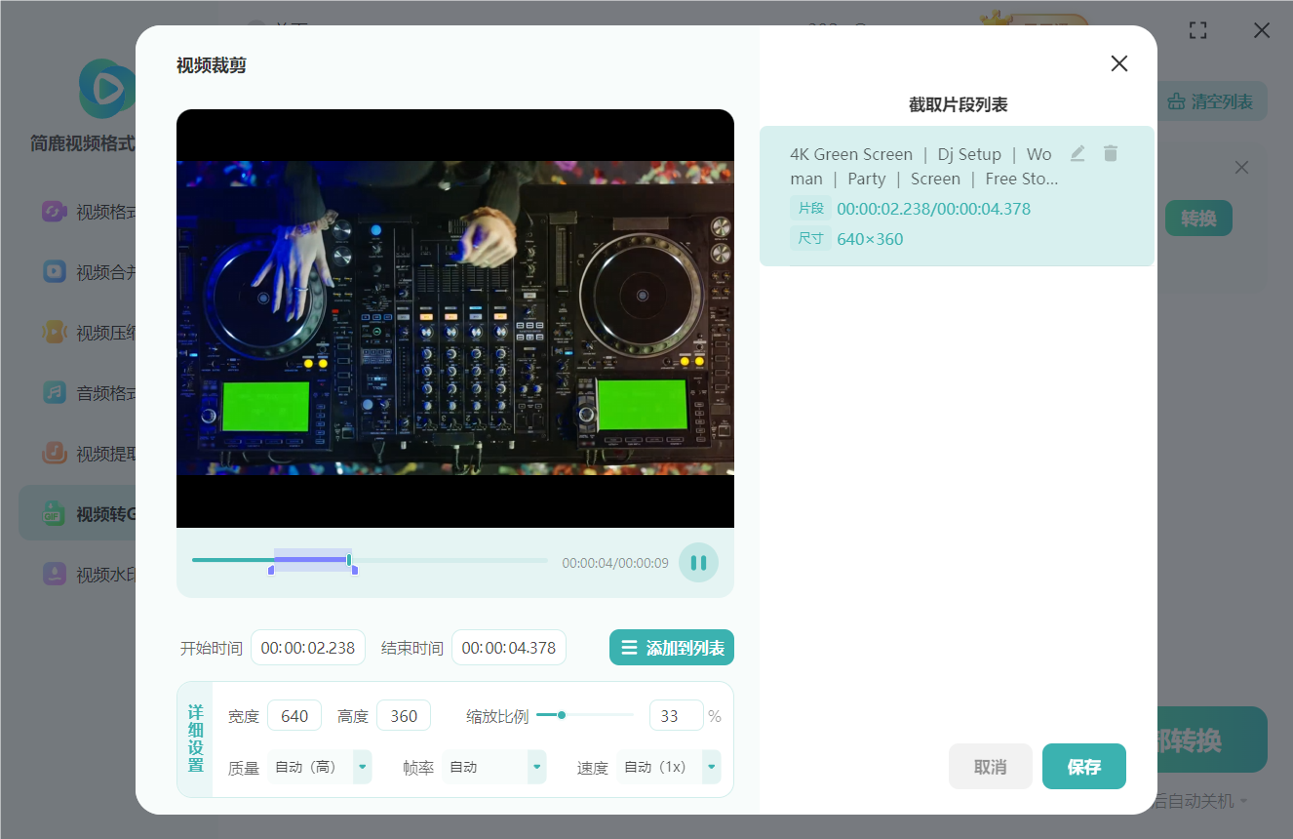This screenshot has width=1293, height=839.
Task: Click the 00:00:04/00:00:09 playback time text
Action: (x=615, y=563)
